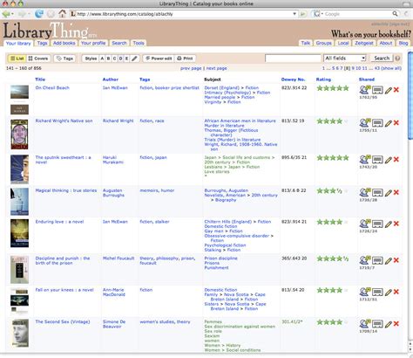The image size is (413, 358).
Task: Click edit pencil for Richard Wright's Native son
Action: pyautogui.click(x=389, y=123)
